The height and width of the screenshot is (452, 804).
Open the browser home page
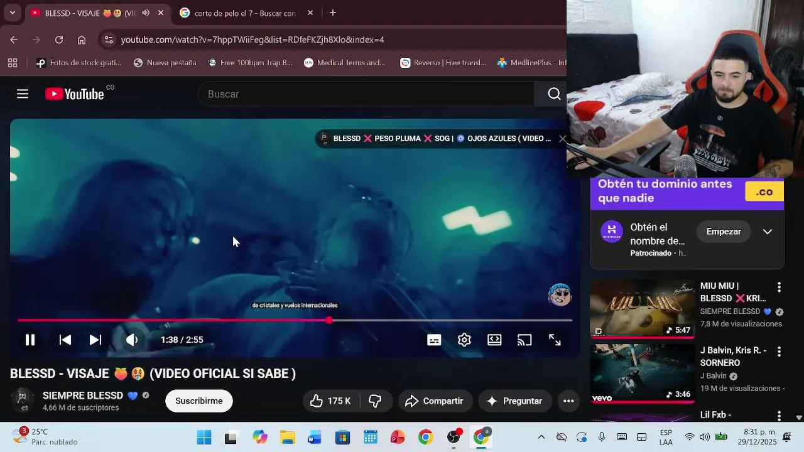click(82, 40)
